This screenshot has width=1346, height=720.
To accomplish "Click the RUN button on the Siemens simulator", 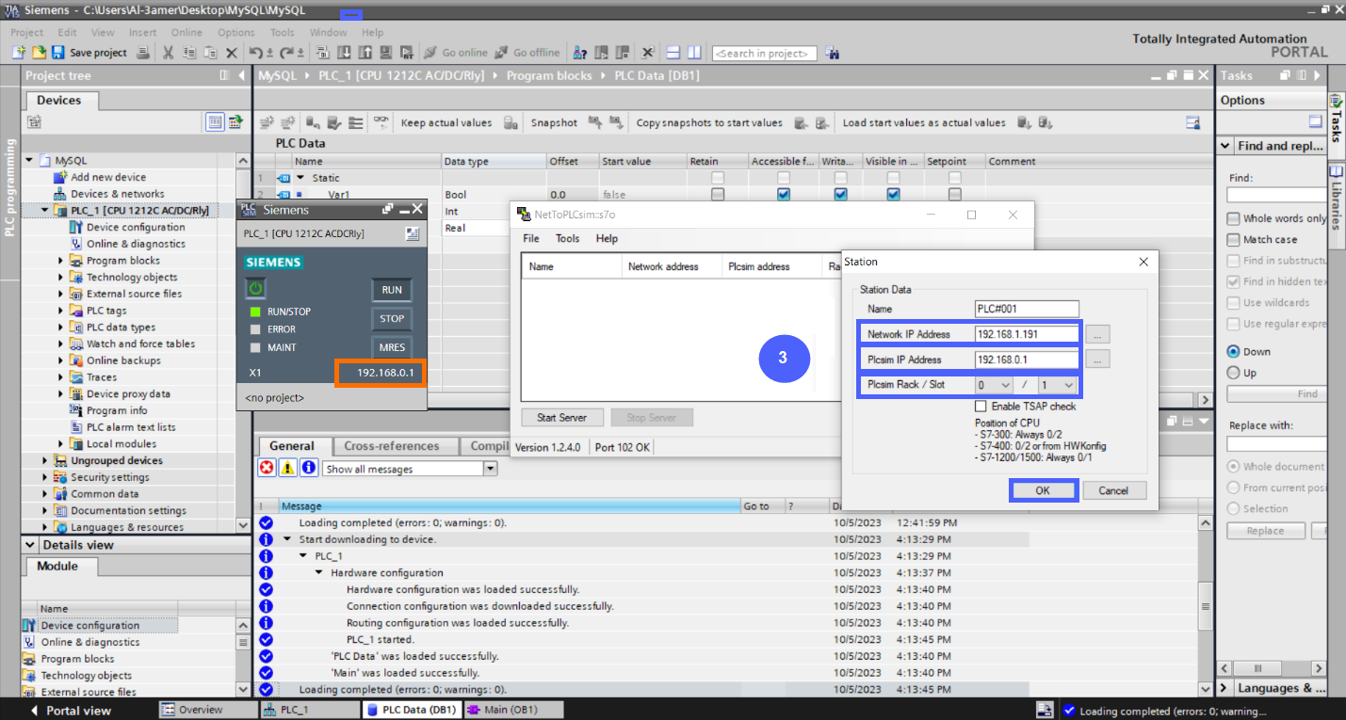I will pyautogui.click(x=391, y=290).
